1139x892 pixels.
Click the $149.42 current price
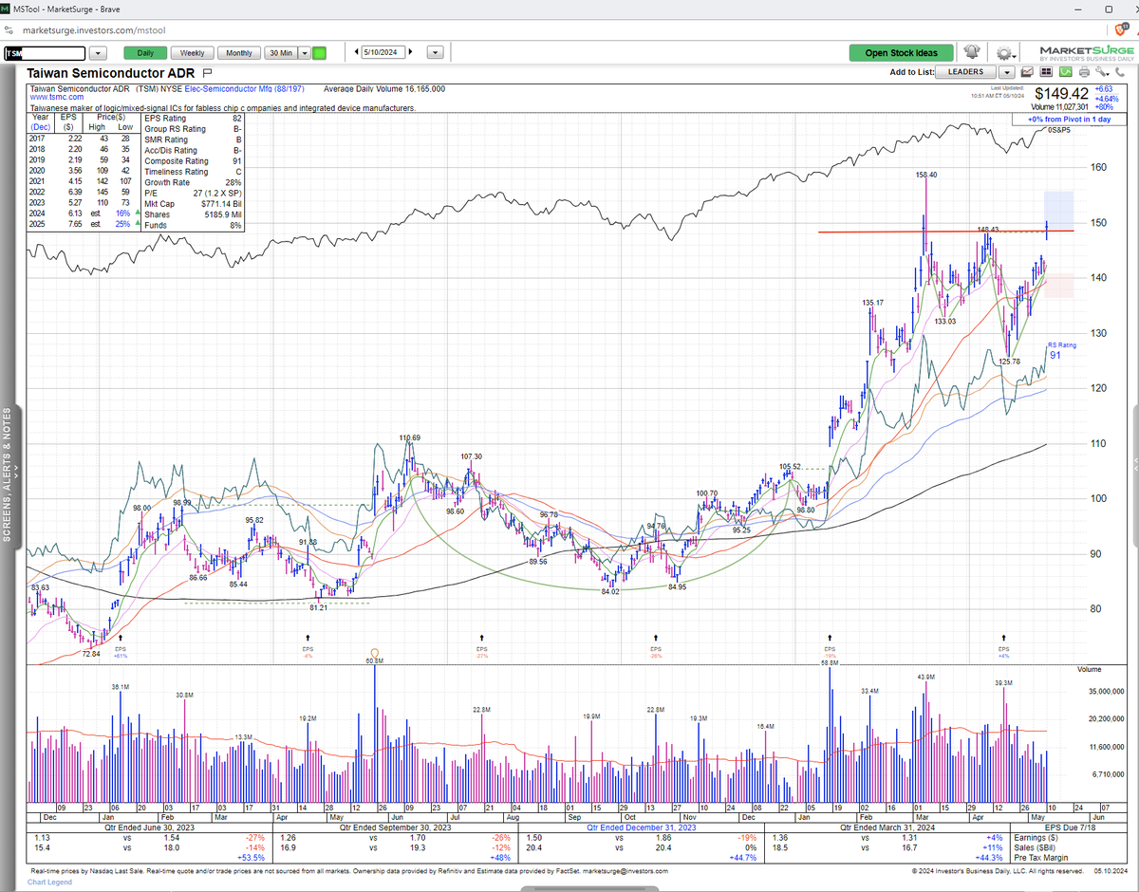click(1060, 93)
